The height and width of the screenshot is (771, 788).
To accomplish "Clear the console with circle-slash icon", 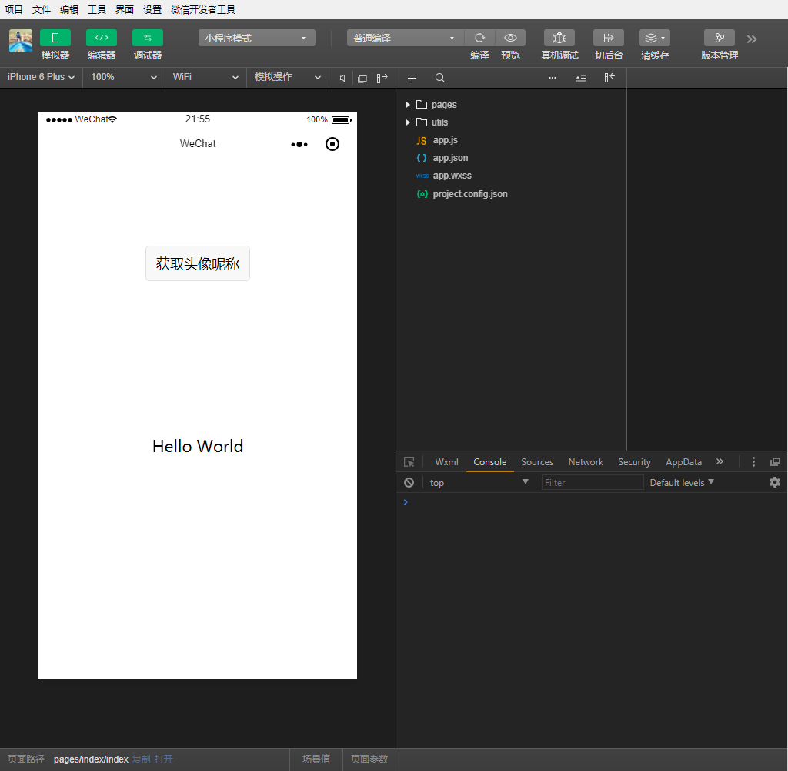I will (409, 482).
